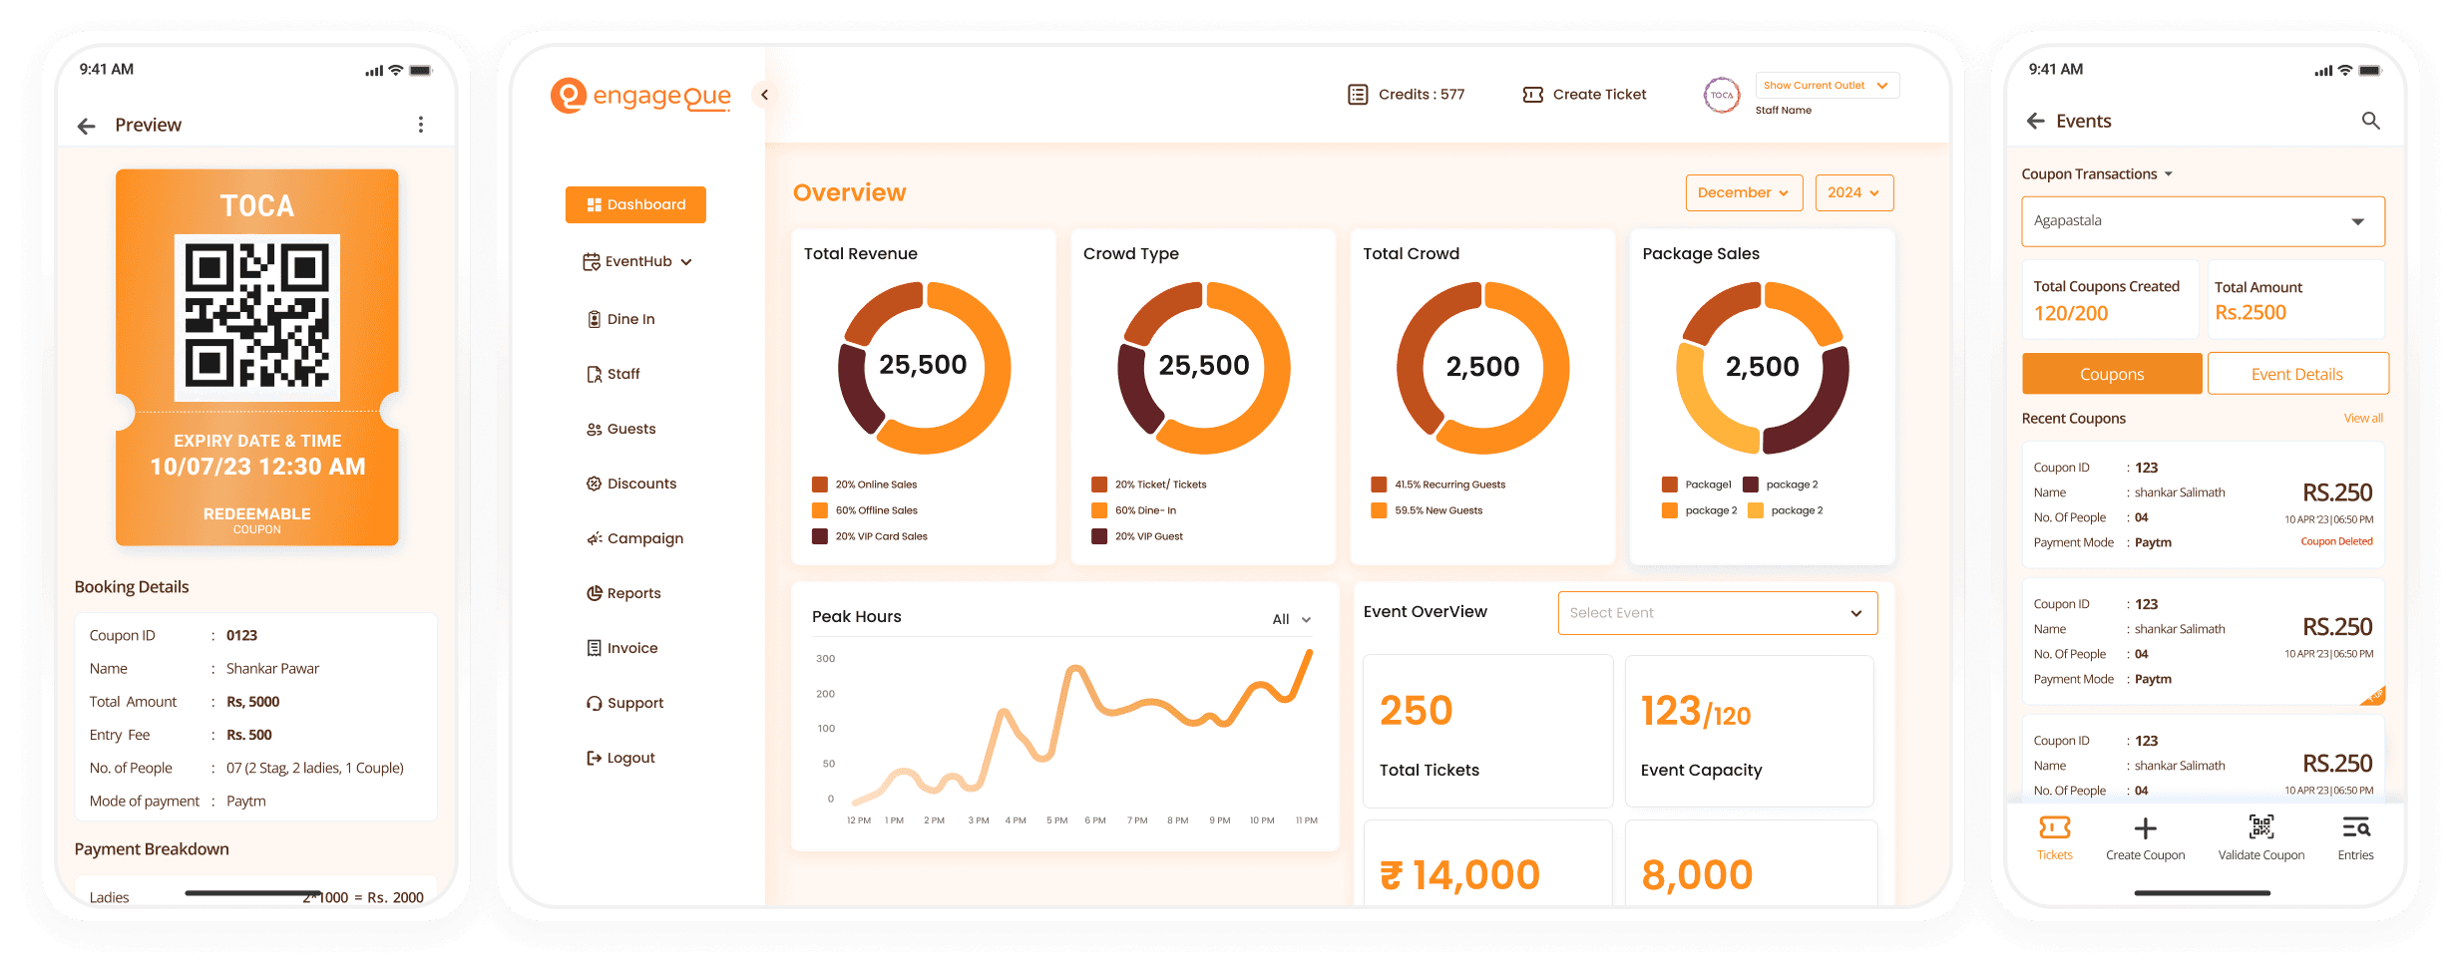Open the Dashboard menu item
This screenshot has width=2461, height=972.
point(635,204)
